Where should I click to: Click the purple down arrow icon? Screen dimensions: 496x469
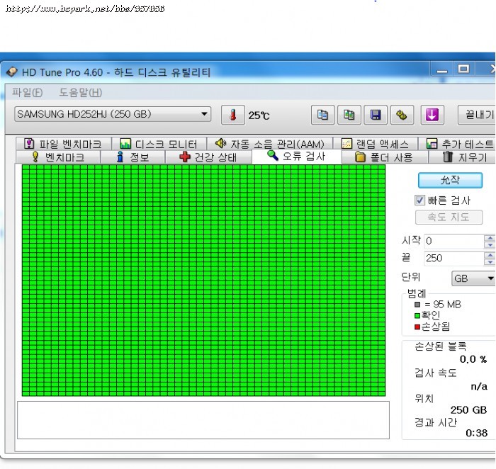coord(432,115)
